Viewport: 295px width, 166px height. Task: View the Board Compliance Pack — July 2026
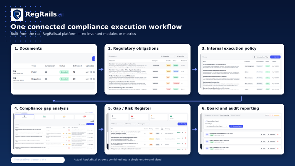[263, 141]
